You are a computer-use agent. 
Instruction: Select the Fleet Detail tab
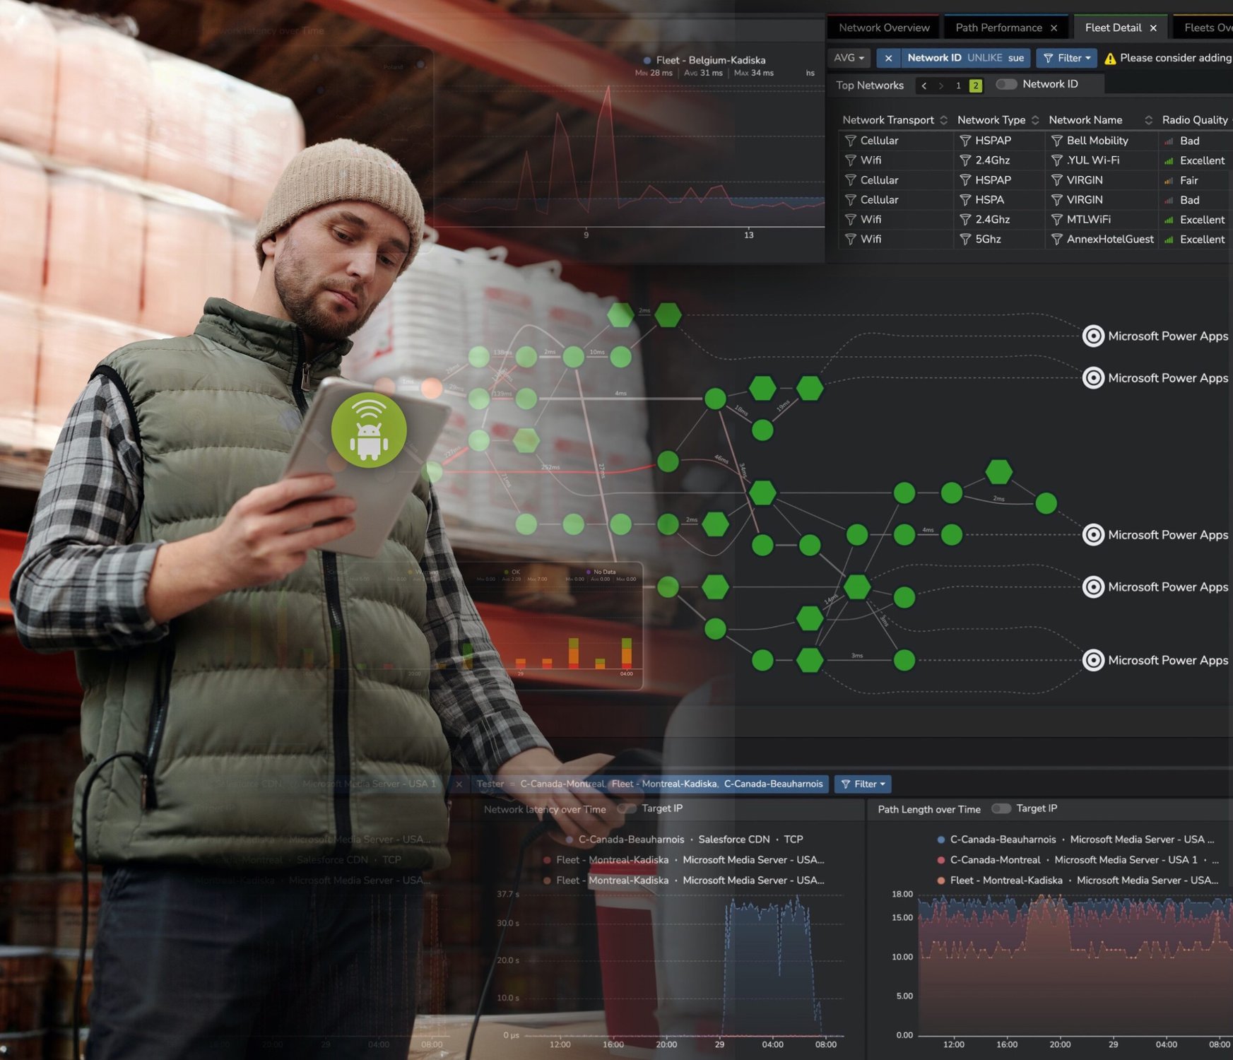pos(1113,28)
